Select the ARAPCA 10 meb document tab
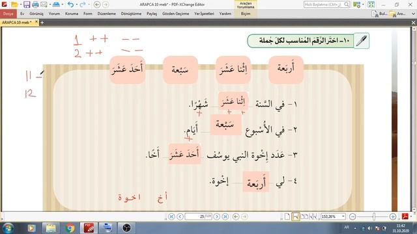 [x=17, y=23]
